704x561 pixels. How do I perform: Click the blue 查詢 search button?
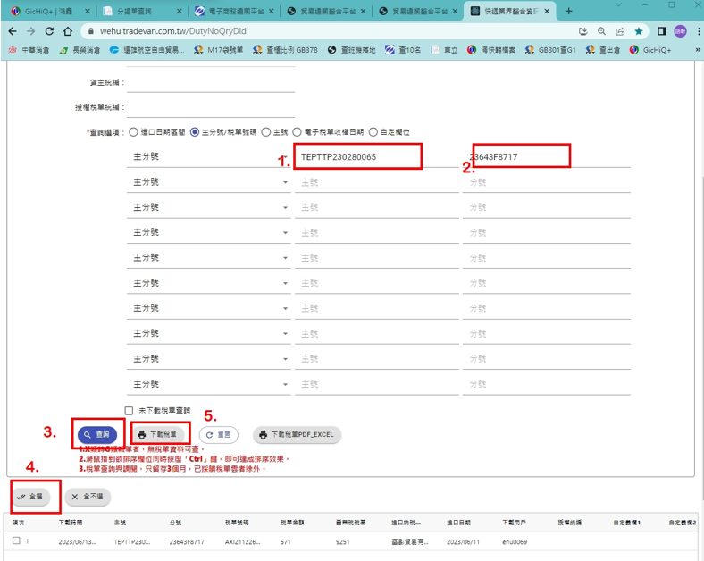coord(96,435)
